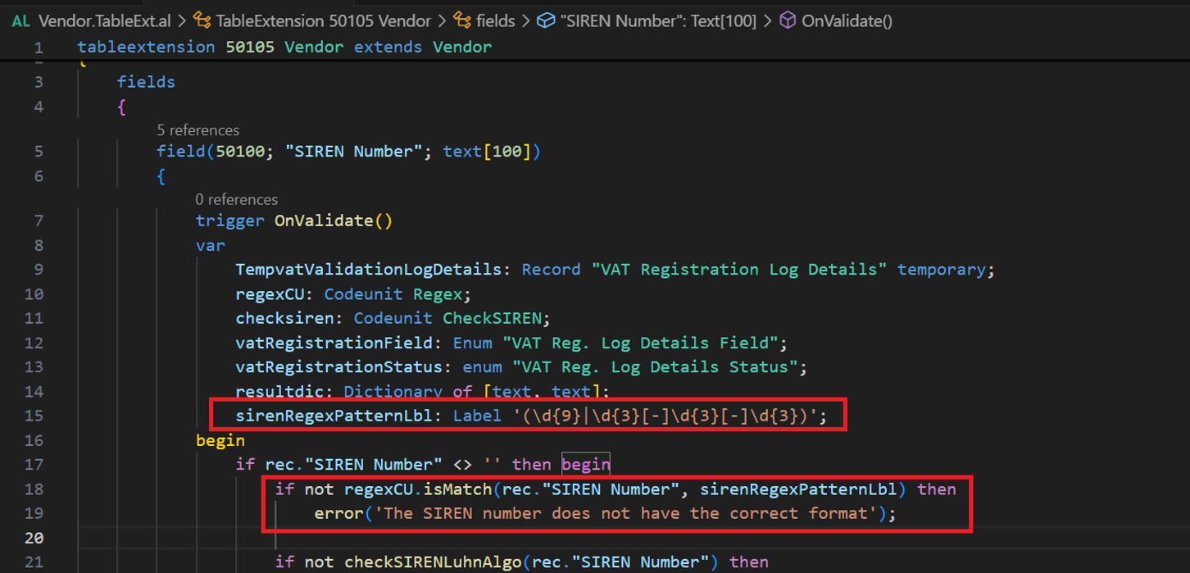This screenshot has height=573, width=1190.
Task: Click the AL file icon in breadcrumb
Action: point(21,21)
